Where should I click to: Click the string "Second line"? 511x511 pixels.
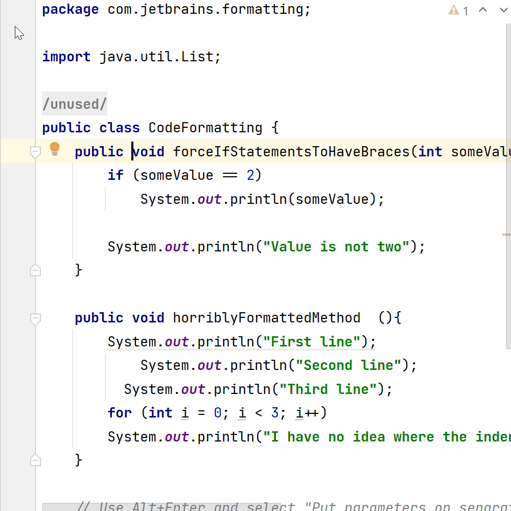tap(349, 365)
